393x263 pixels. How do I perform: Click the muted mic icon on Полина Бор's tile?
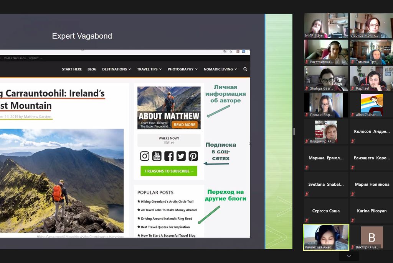[x=307, y=115]
